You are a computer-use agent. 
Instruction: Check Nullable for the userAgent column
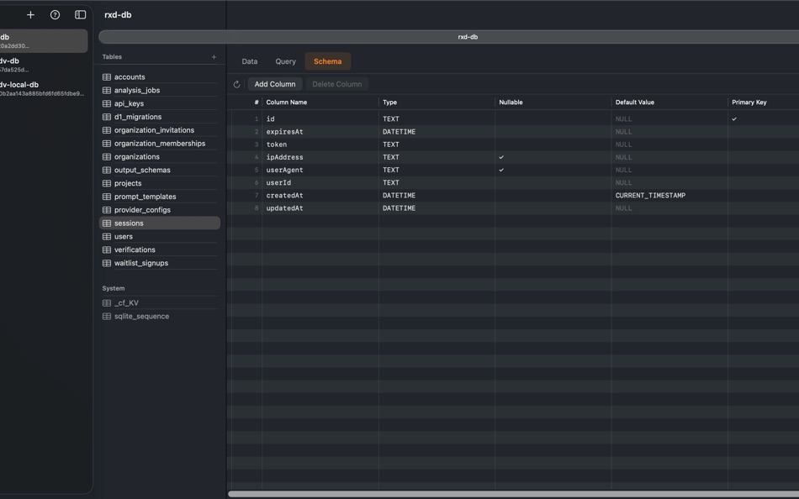(500, 170)
